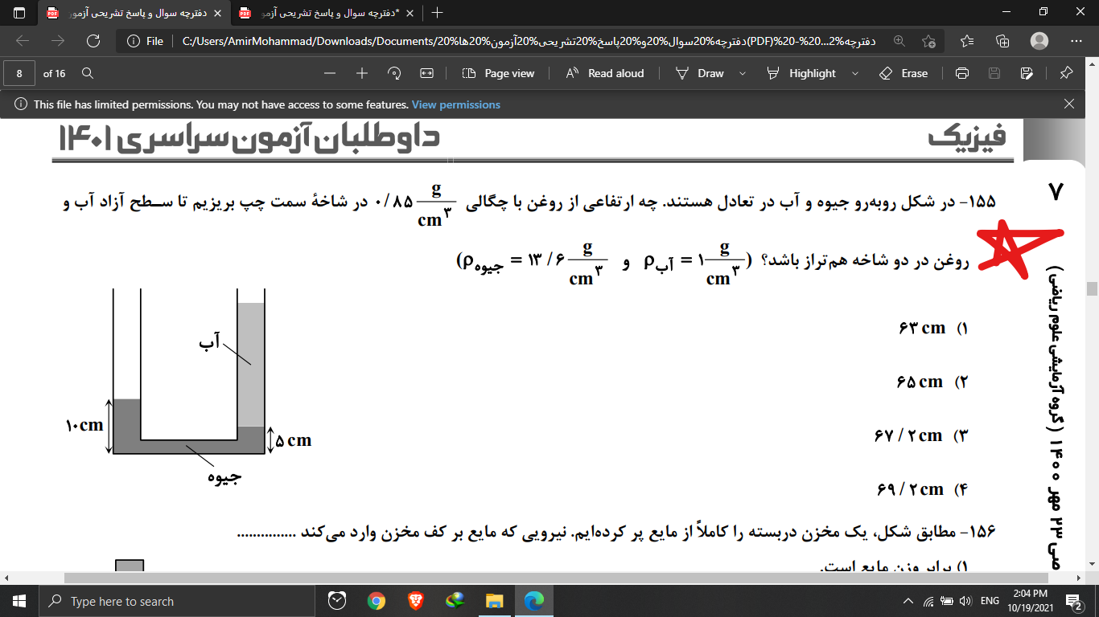Click the address bar file path
Image resolution: width=1099 pixels, height=617 pixels.
click(529, 41)
